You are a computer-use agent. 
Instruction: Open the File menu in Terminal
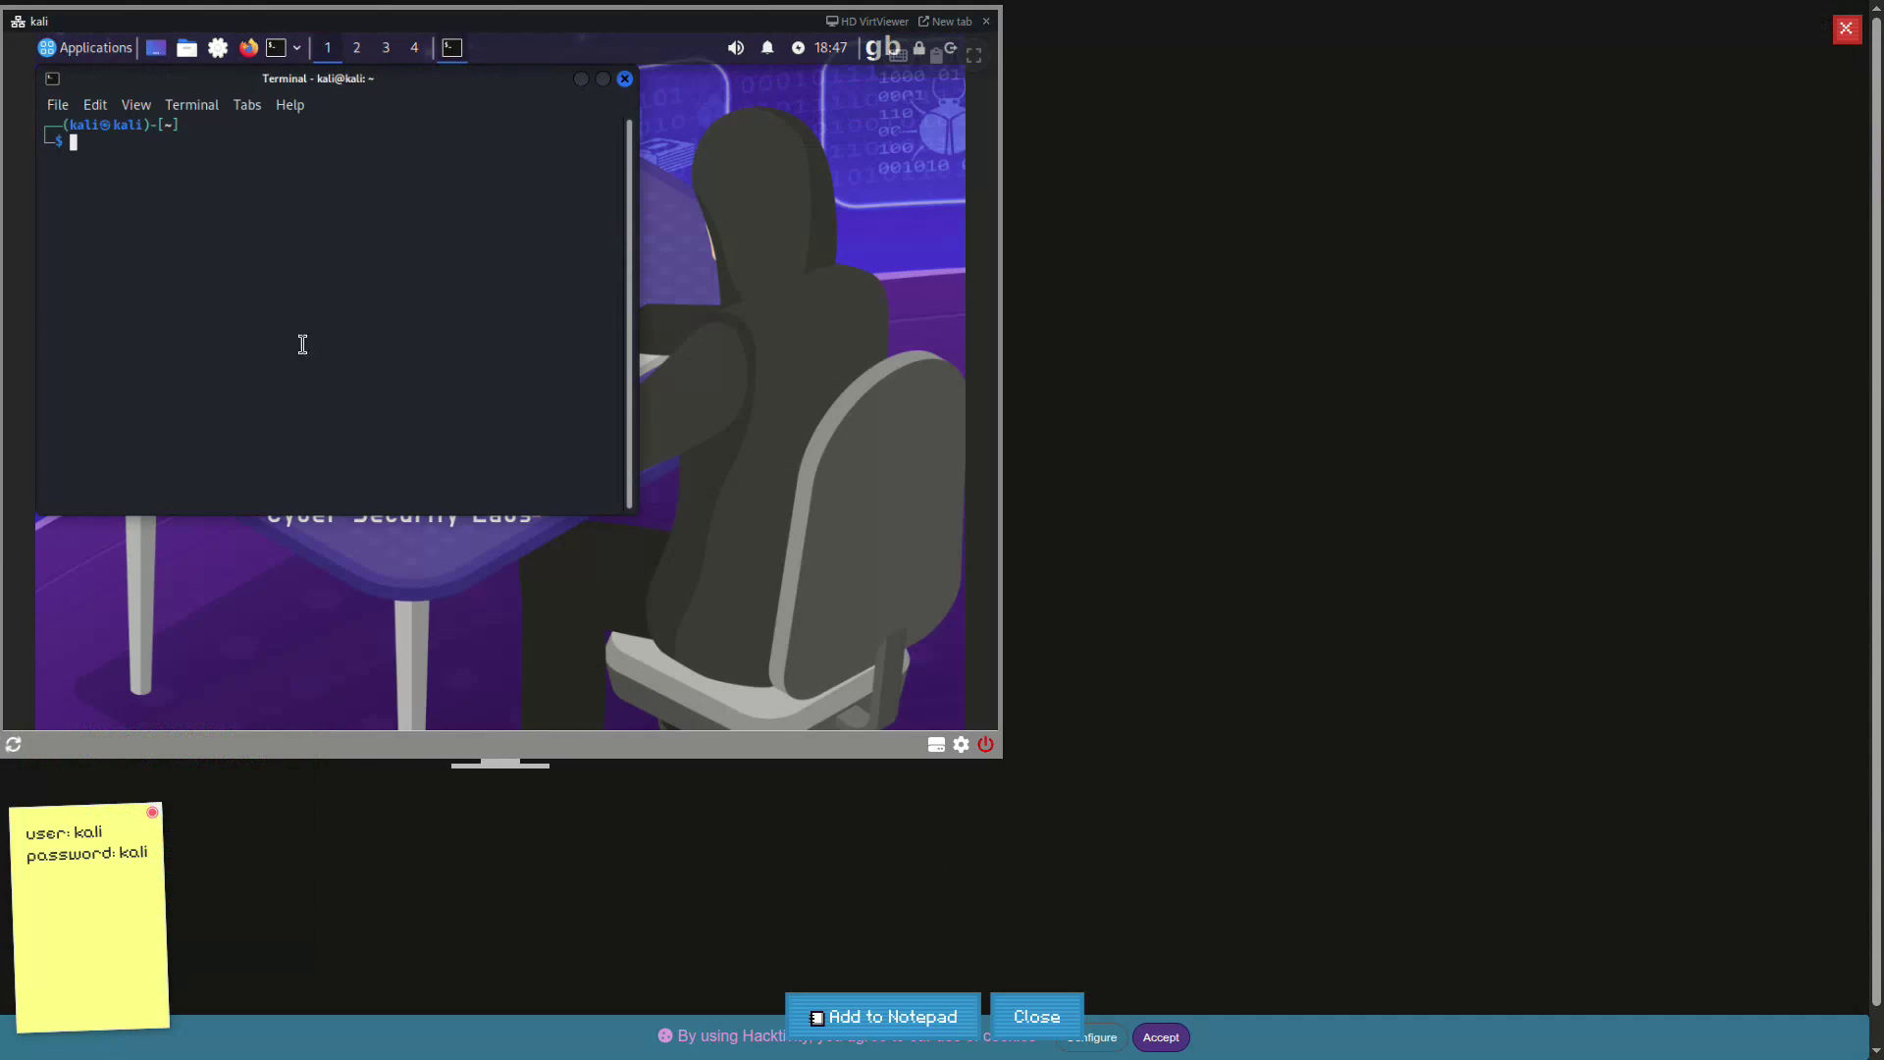click(58, 105)
